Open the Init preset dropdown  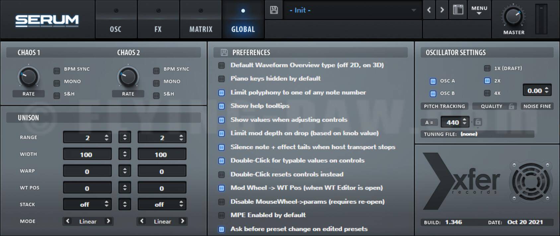353,10
